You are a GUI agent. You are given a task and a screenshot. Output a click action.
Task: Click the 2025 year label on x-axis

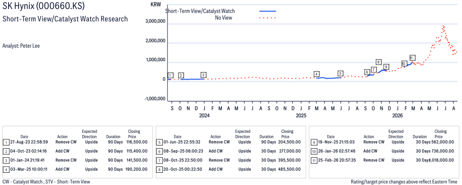(301, 115)
